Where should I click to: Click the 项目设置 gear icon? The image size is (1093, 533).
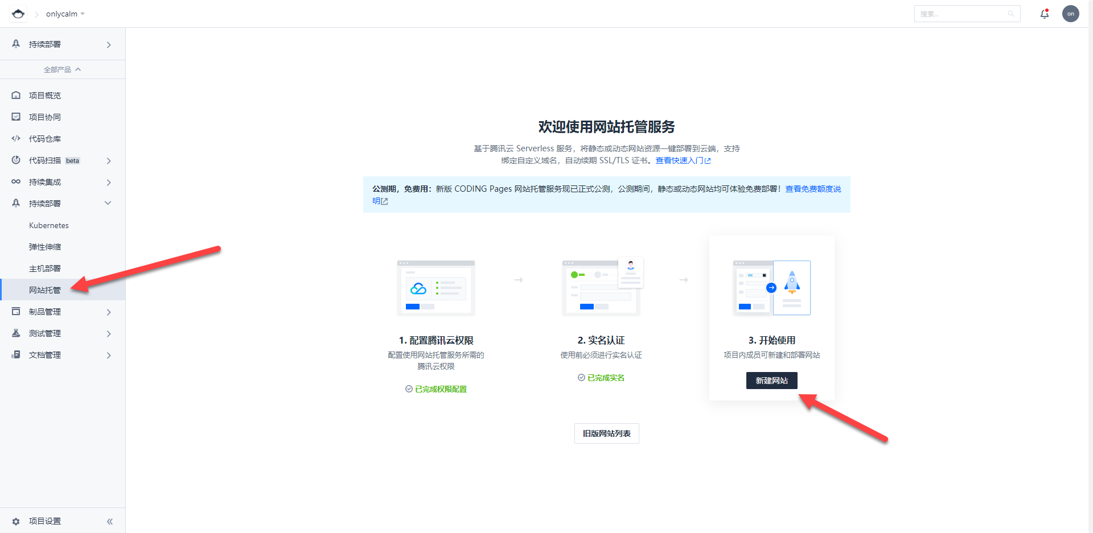16,521
